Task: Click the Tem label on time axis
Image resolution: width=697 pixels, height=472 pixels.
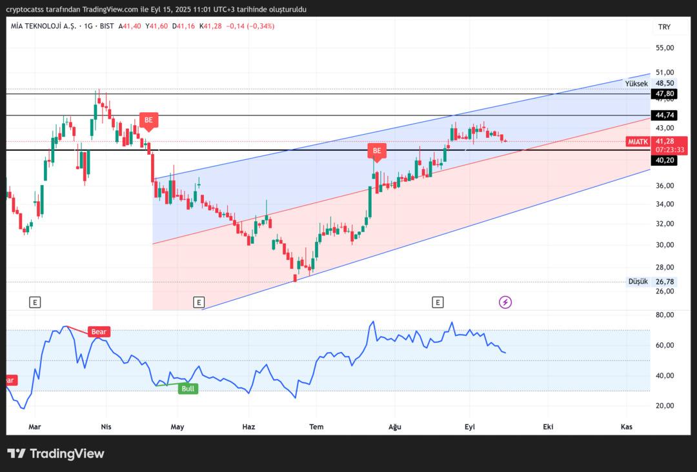Action: (x=316, y=427)
